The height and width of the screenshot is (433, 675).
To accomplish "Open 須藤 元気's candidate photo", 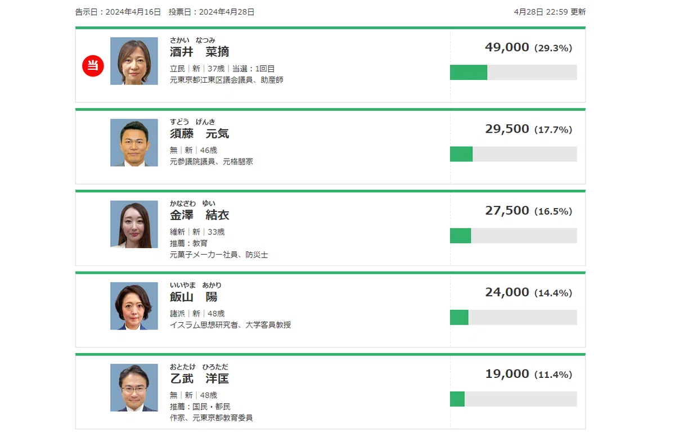I will tap(134, 143).
